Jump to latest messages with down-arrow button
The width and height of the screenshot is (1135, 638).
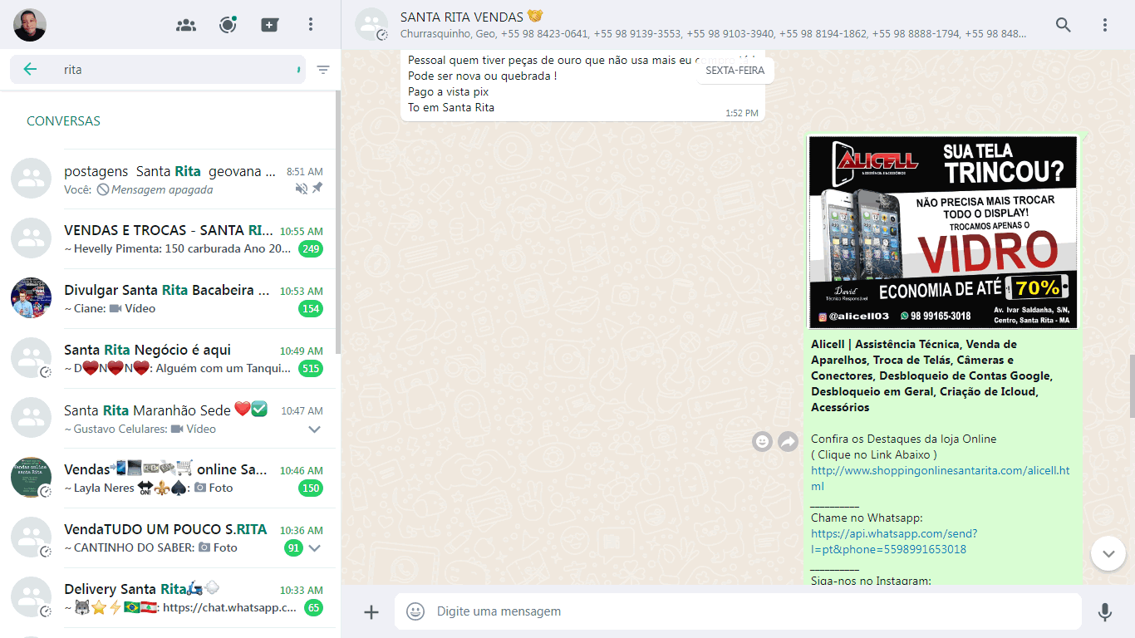pos(1108,553)
